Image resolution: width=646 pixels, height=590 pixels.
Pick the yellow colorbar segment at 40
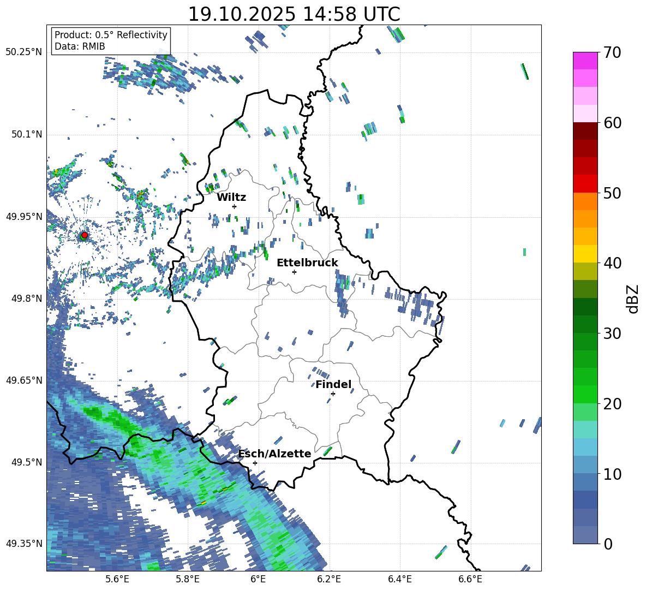pos(585,254)
